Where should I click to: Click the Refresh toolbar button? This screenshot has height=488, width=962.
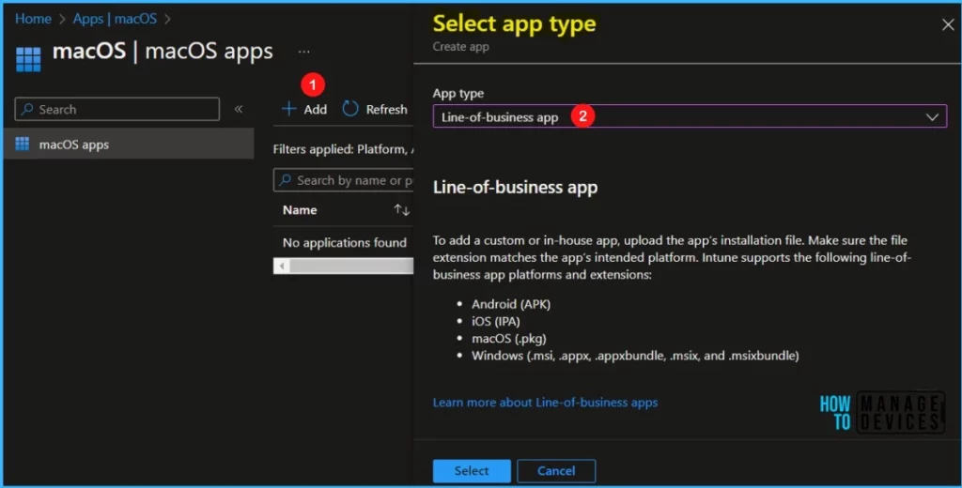click(x=375, y=109)
